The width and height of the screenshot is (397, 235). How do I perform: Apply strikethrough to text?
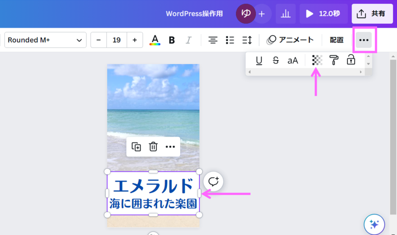276,60
